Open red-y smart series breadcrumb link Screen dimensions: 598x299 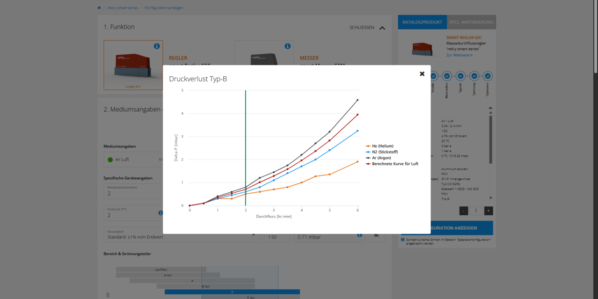(x=123, y=8)
